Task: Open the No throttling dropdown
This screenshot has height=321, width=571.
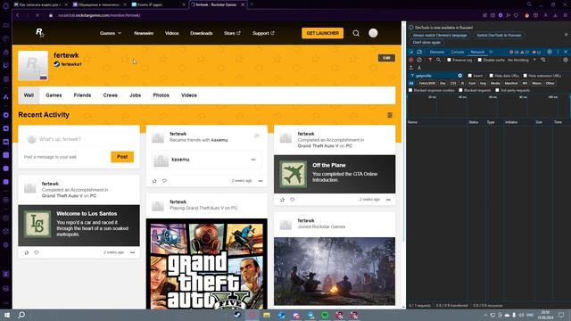Action: click(522, 60)
